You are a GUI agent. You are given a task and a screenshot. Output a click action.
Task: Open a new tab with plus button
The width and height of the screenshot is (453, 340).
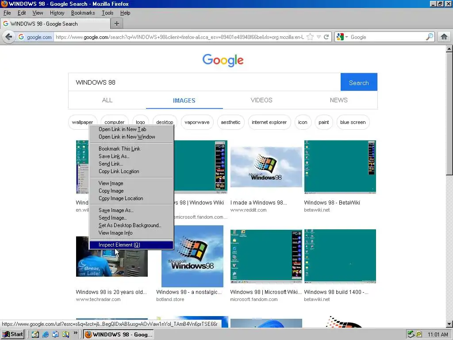[x=117, y=24]
